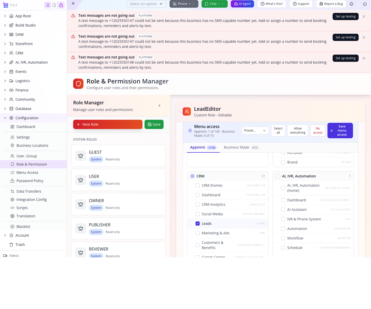Click the power logout icon
Image resolution: width=371 pixels, height=309 pixels.
point(365,4)
